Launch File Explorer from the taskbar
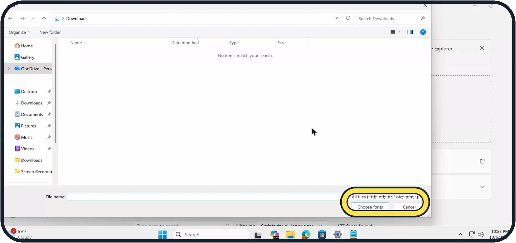This screenshot has height=243, width=516. 290,234
